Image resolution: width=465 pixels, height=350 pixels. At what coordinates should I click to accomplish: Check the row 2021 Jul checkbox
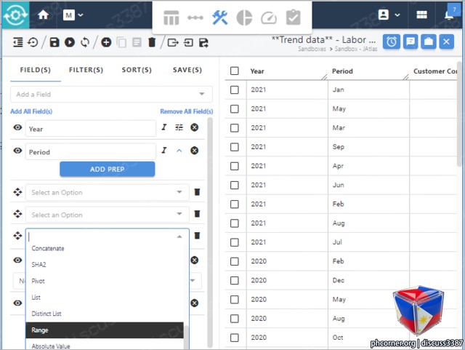(x=235, y=242)
